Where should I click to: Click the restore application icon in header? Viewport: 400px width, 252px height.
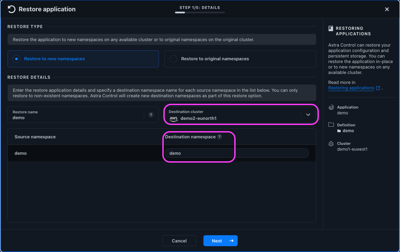pyautogui.click(x=11, y=9)
